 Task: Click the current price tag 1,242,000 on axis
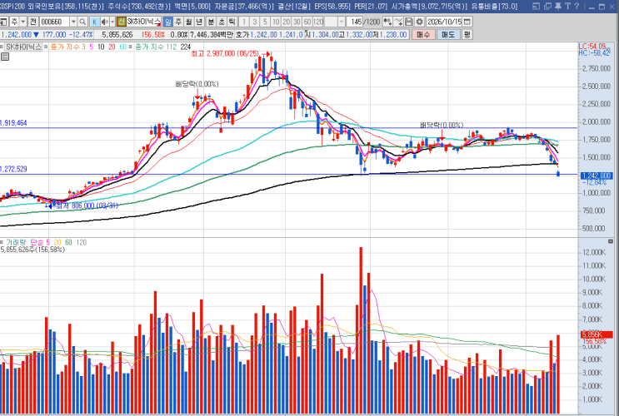[x=597, y=176]
